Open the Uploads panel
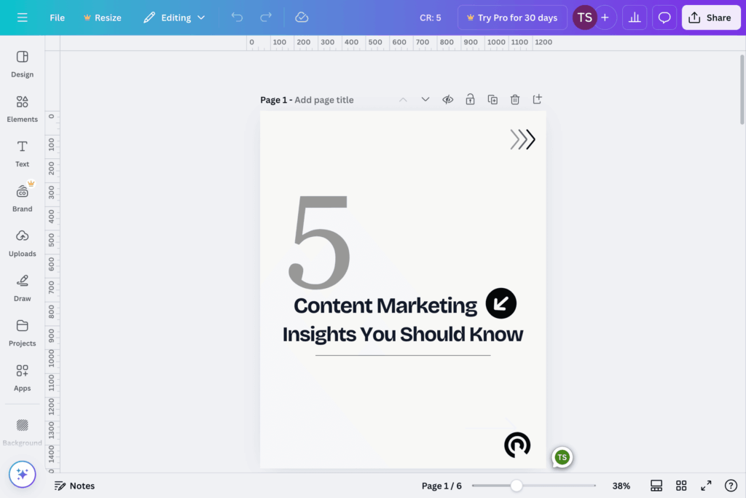 click(22, 243)
